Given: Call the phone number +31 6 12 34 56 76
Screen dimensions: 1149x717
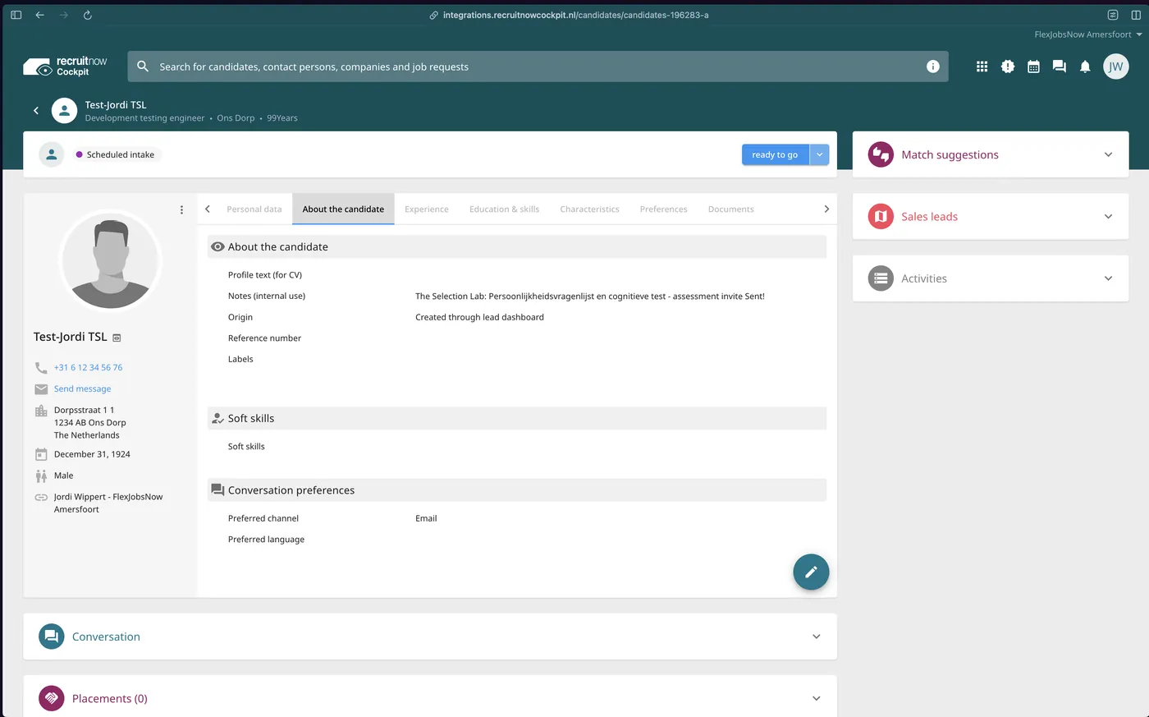Looking at the screenshot, I should coord(88,368).
